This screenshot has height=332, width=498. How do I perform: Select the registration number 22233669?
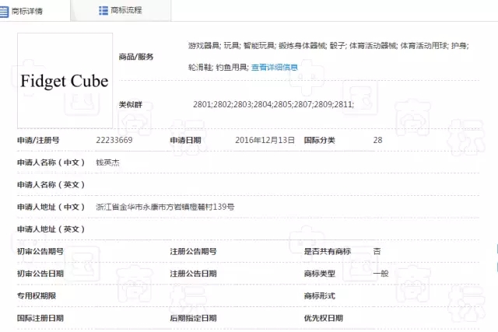coord(114,140)
